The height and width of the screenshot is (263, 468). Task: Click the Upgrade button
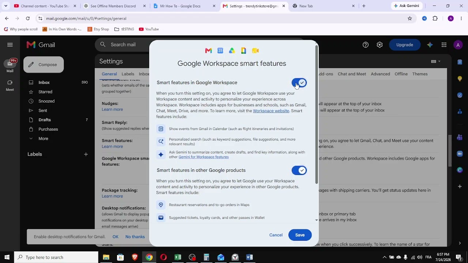(x=405, y=45)
